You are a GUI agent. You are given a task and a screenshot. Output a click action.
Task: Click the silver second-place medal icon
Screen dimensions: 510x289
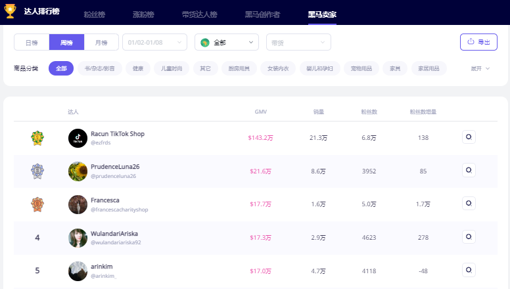pos(37,171)
